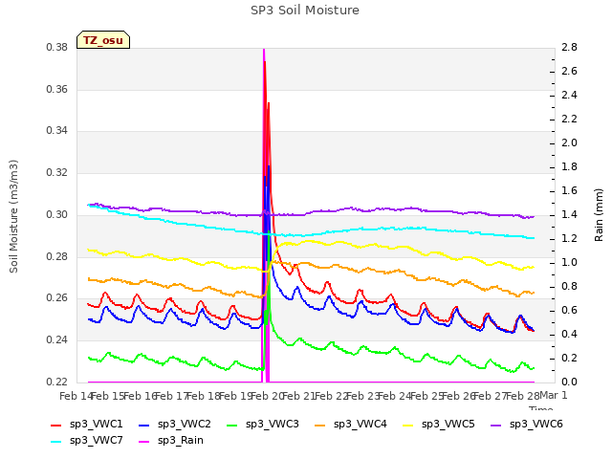Toggle the sp3_VWC4 legend entry
The height and width of the screenshot is (459, 612).
pos(351,425)
